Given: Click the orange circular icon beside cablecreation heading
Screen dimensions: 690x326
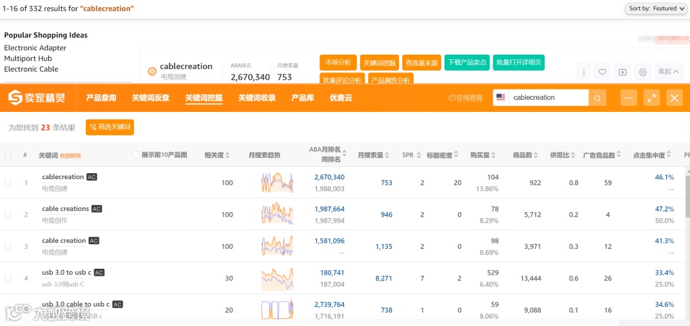Looking at the screenshot, I should tap(152, 71).
